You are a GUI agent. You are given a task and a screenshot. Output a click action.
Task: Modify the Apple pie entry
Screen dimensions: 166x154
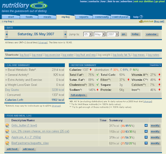pos(155,137)
